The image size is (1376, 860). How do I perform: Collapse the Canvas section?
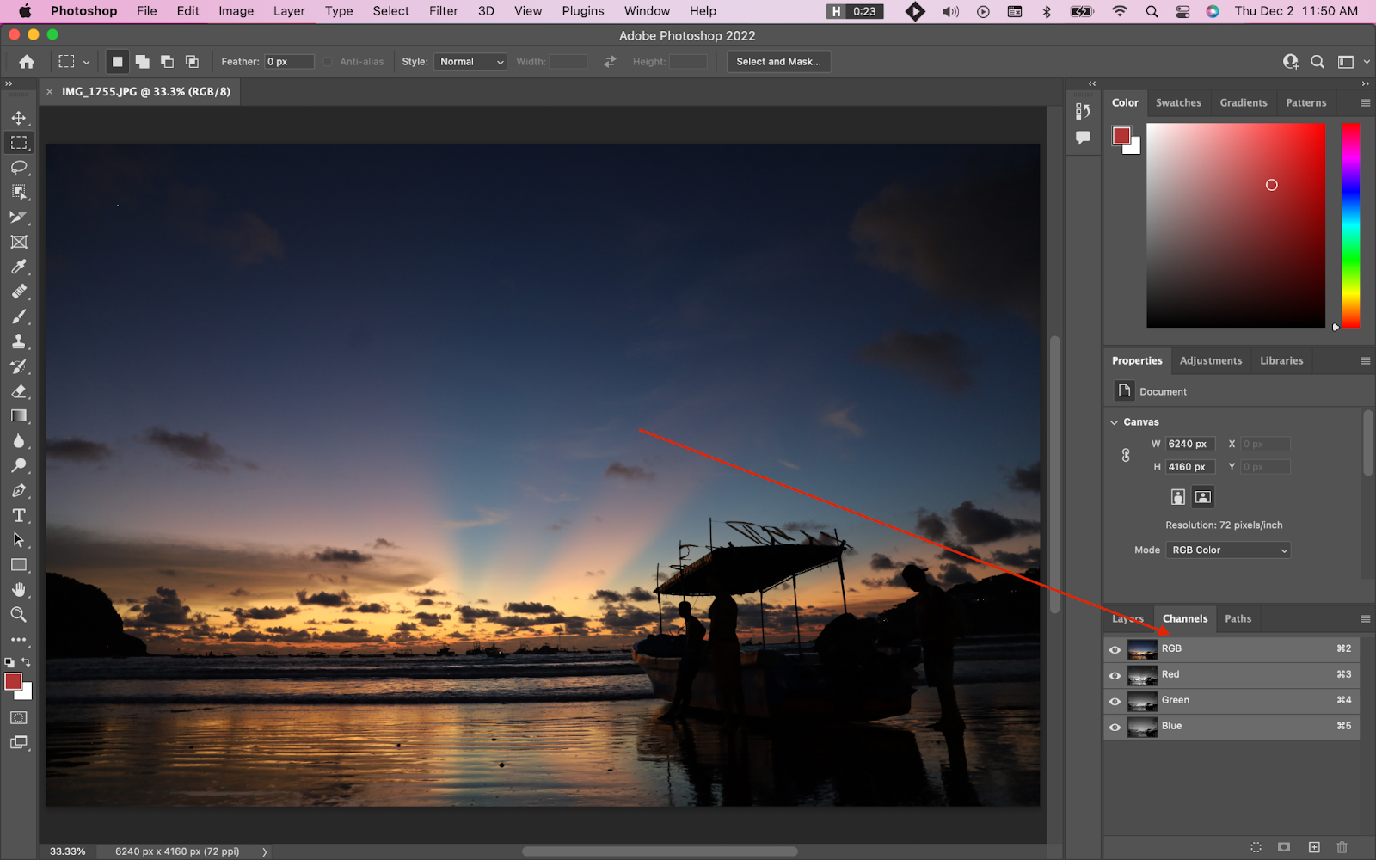tap(1115, 422)
